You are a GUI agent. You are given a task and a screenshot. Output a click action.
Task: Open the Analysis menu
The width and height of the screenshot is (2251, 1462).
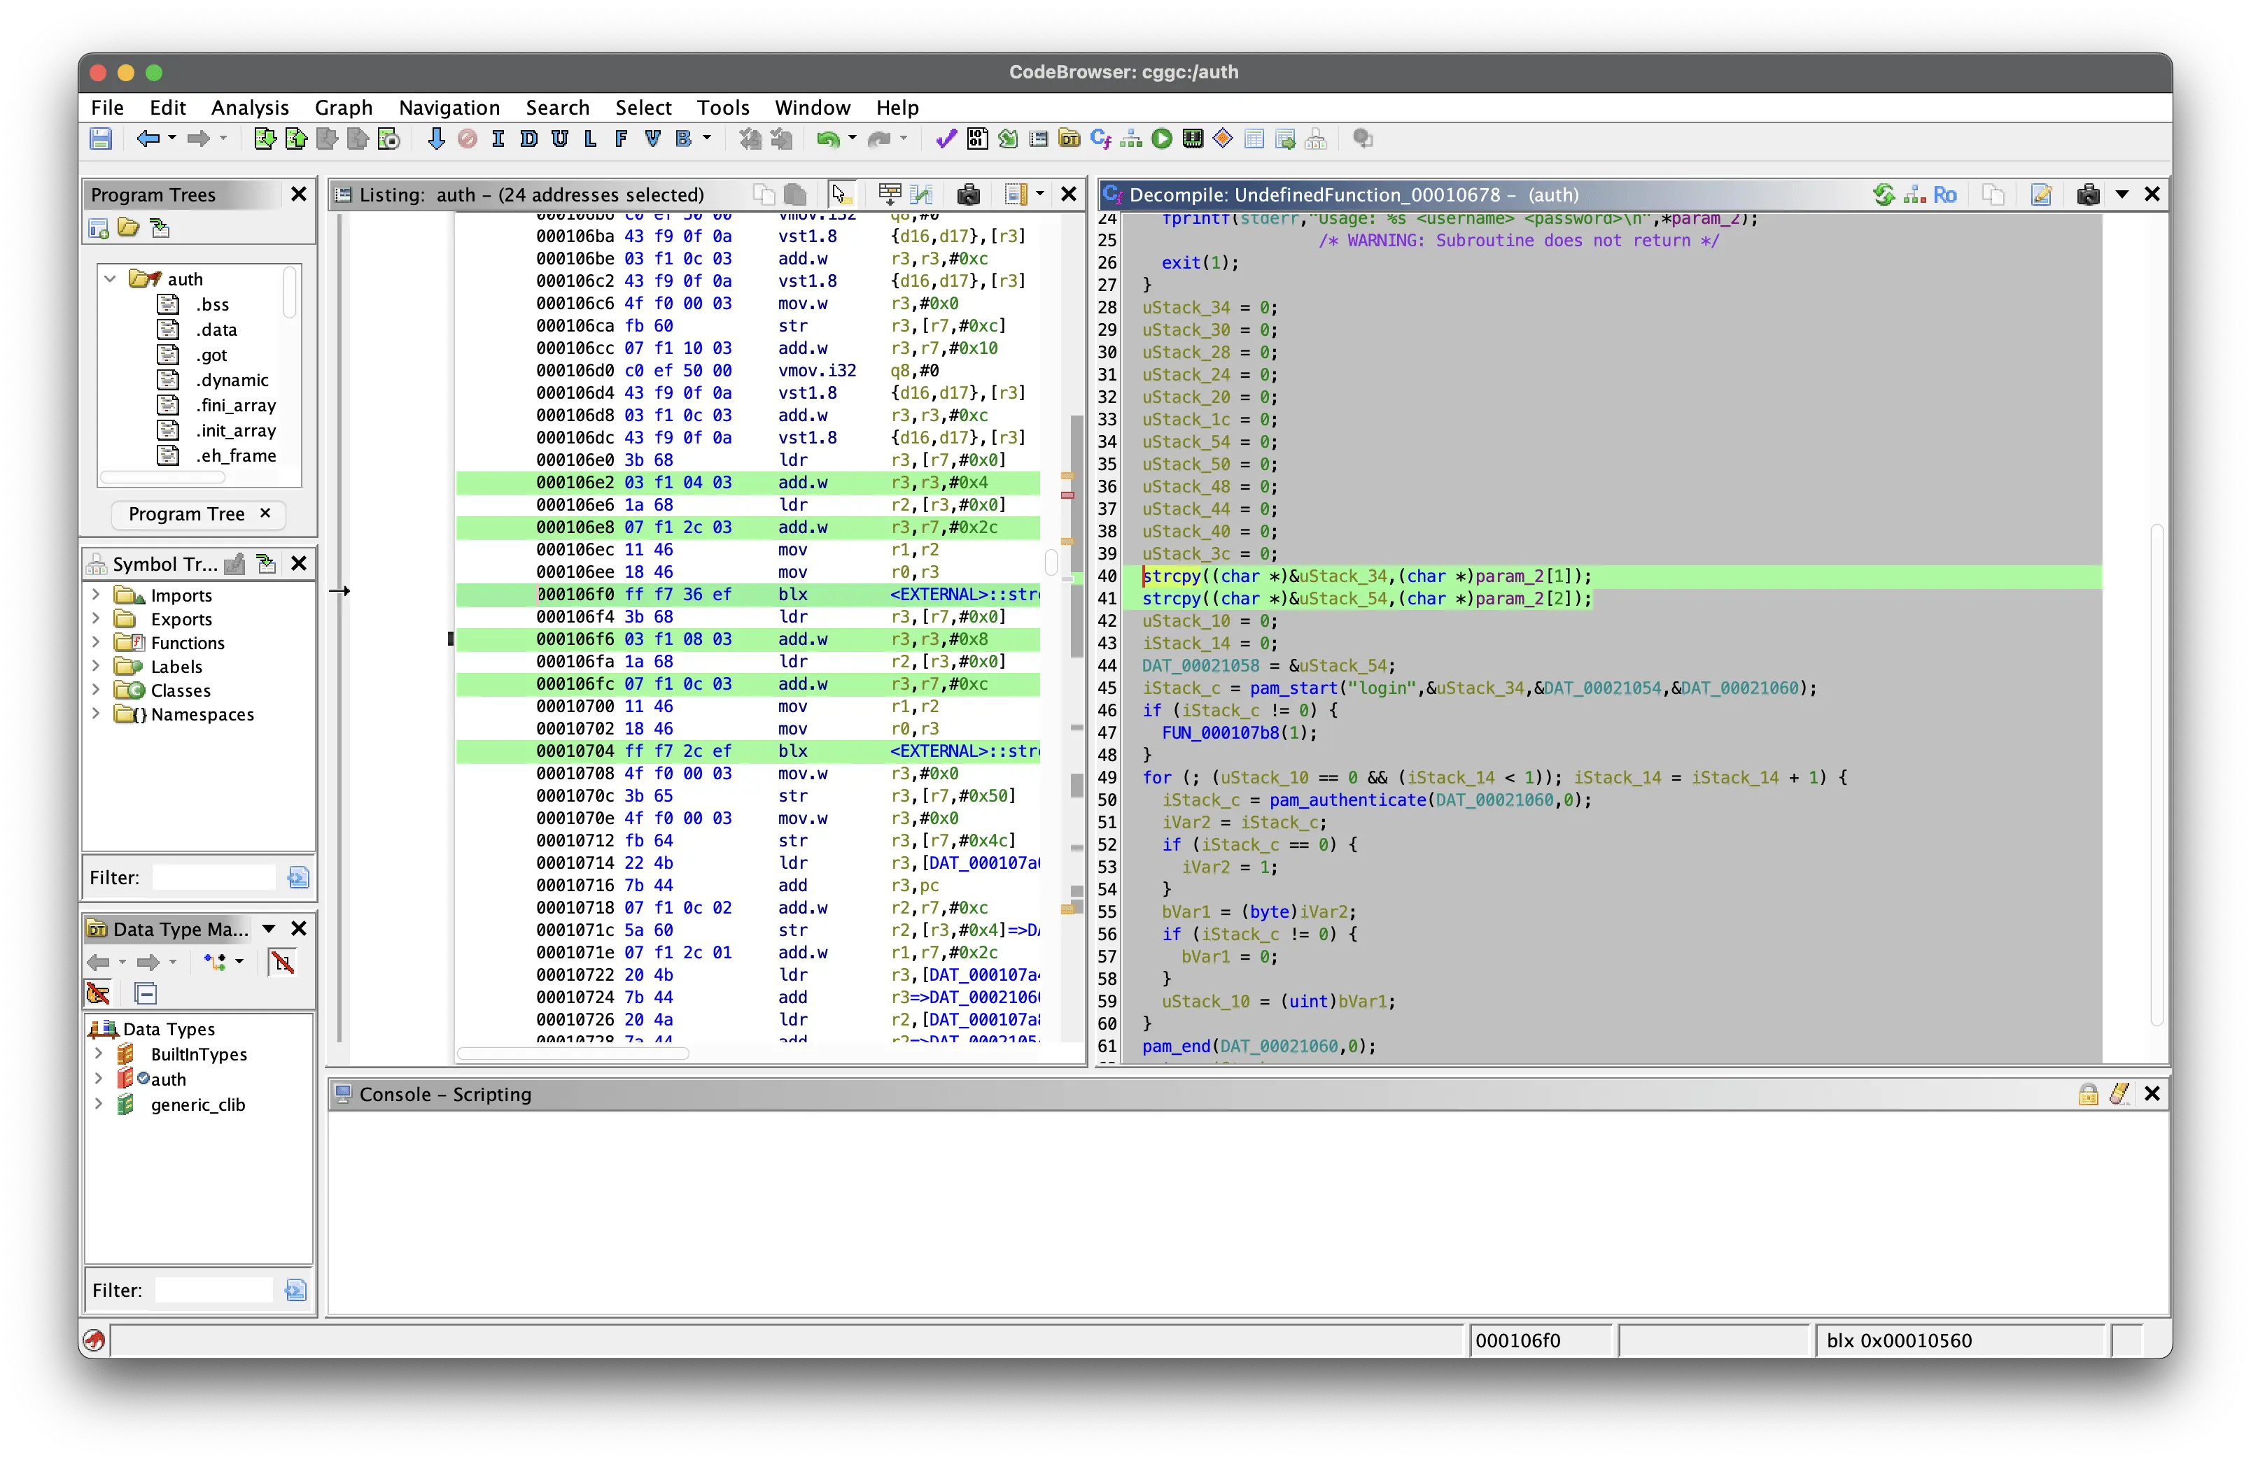click(x=250, y=107)
